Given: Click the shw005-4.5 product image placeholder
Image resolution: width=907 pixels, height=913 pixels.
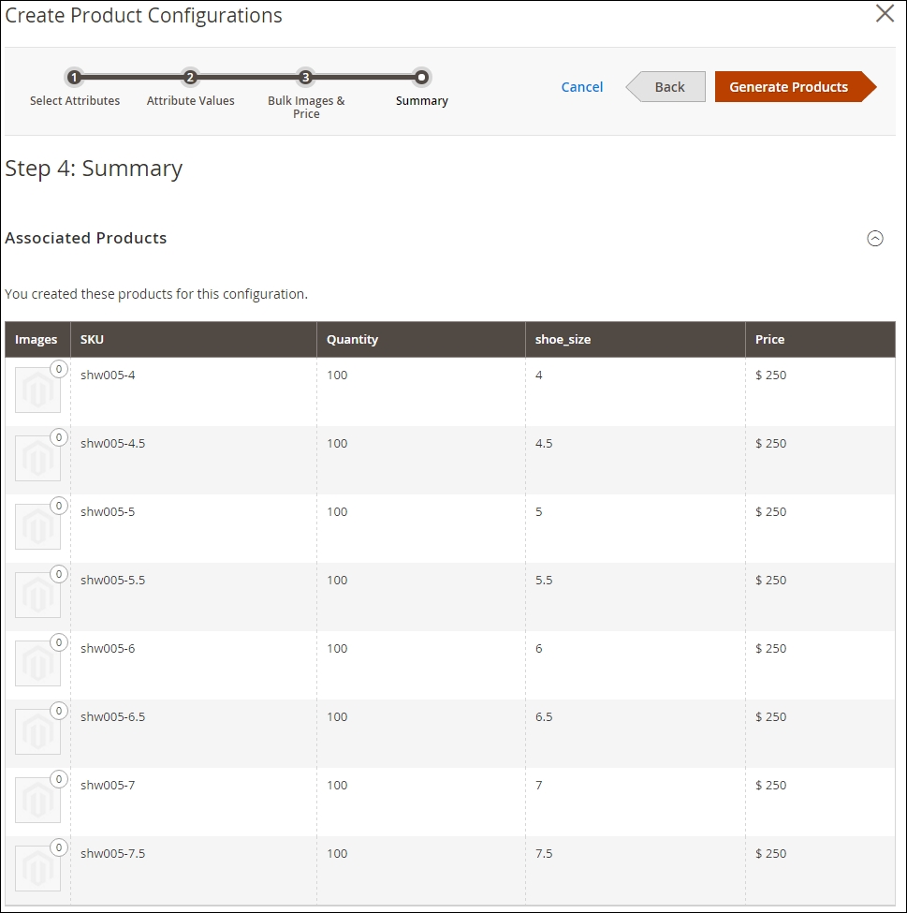Looking at the screenshot, I should [37, 458].
